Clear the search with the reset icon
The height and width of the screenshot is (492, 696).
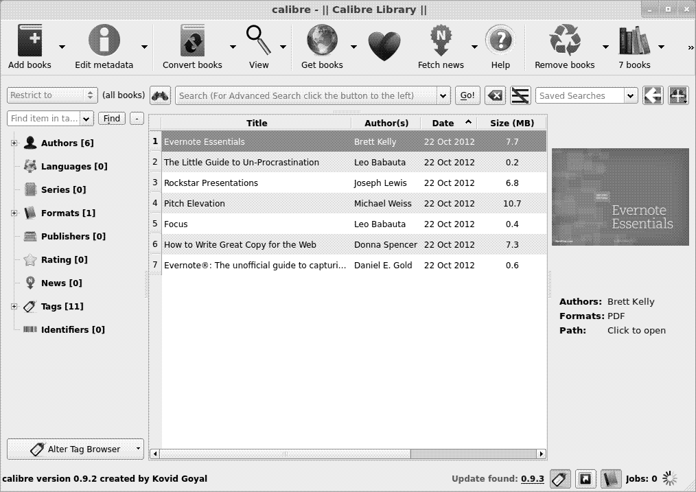click(495, 95)
